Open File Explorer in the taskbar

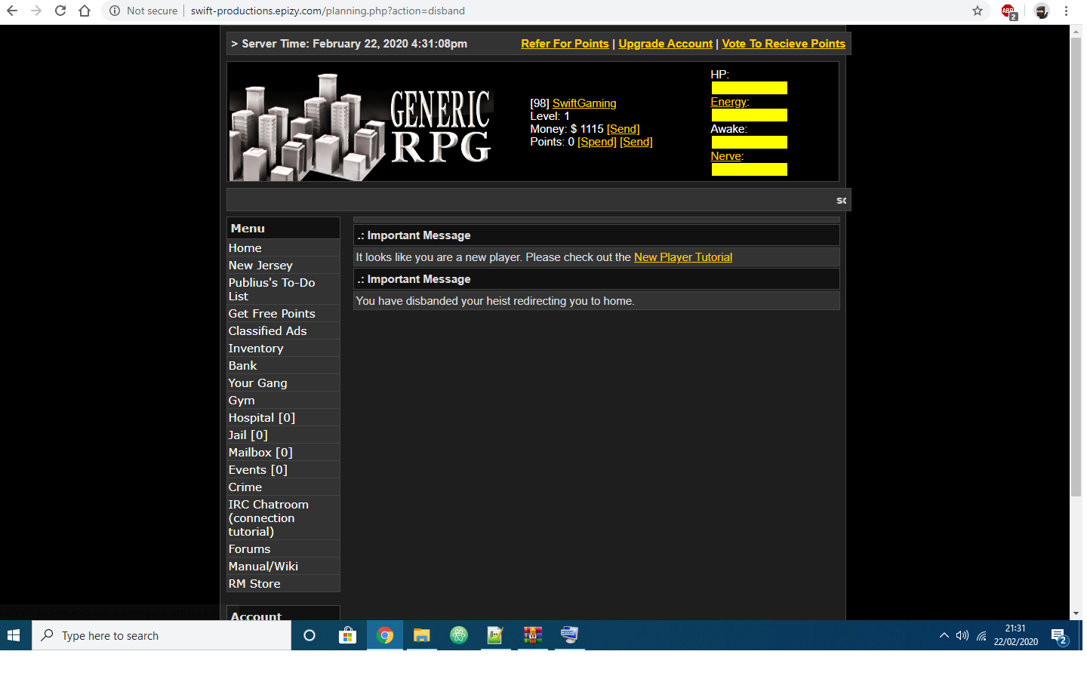point(421,635)
